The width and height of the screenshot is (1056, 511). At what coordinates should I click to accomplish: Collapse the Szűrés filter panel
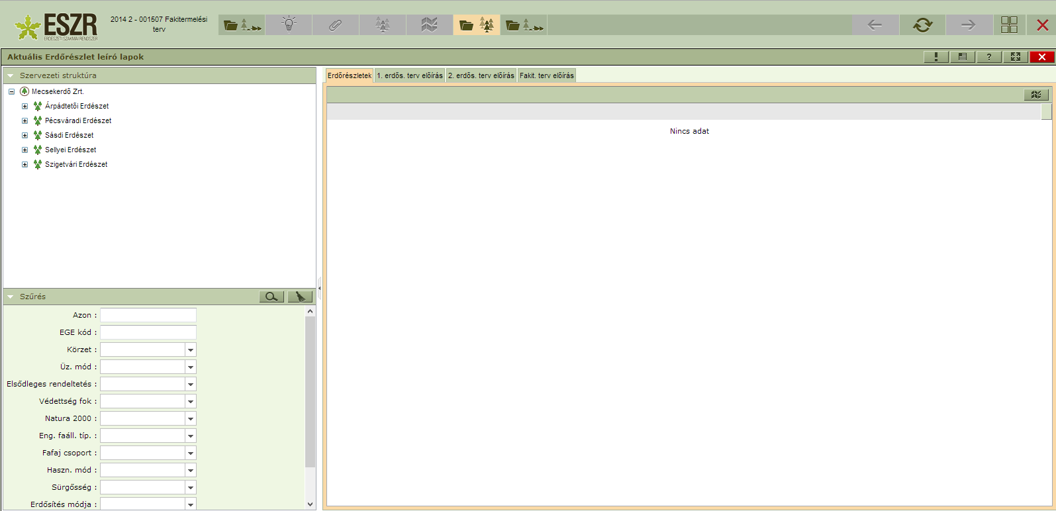tap(11, 297)
